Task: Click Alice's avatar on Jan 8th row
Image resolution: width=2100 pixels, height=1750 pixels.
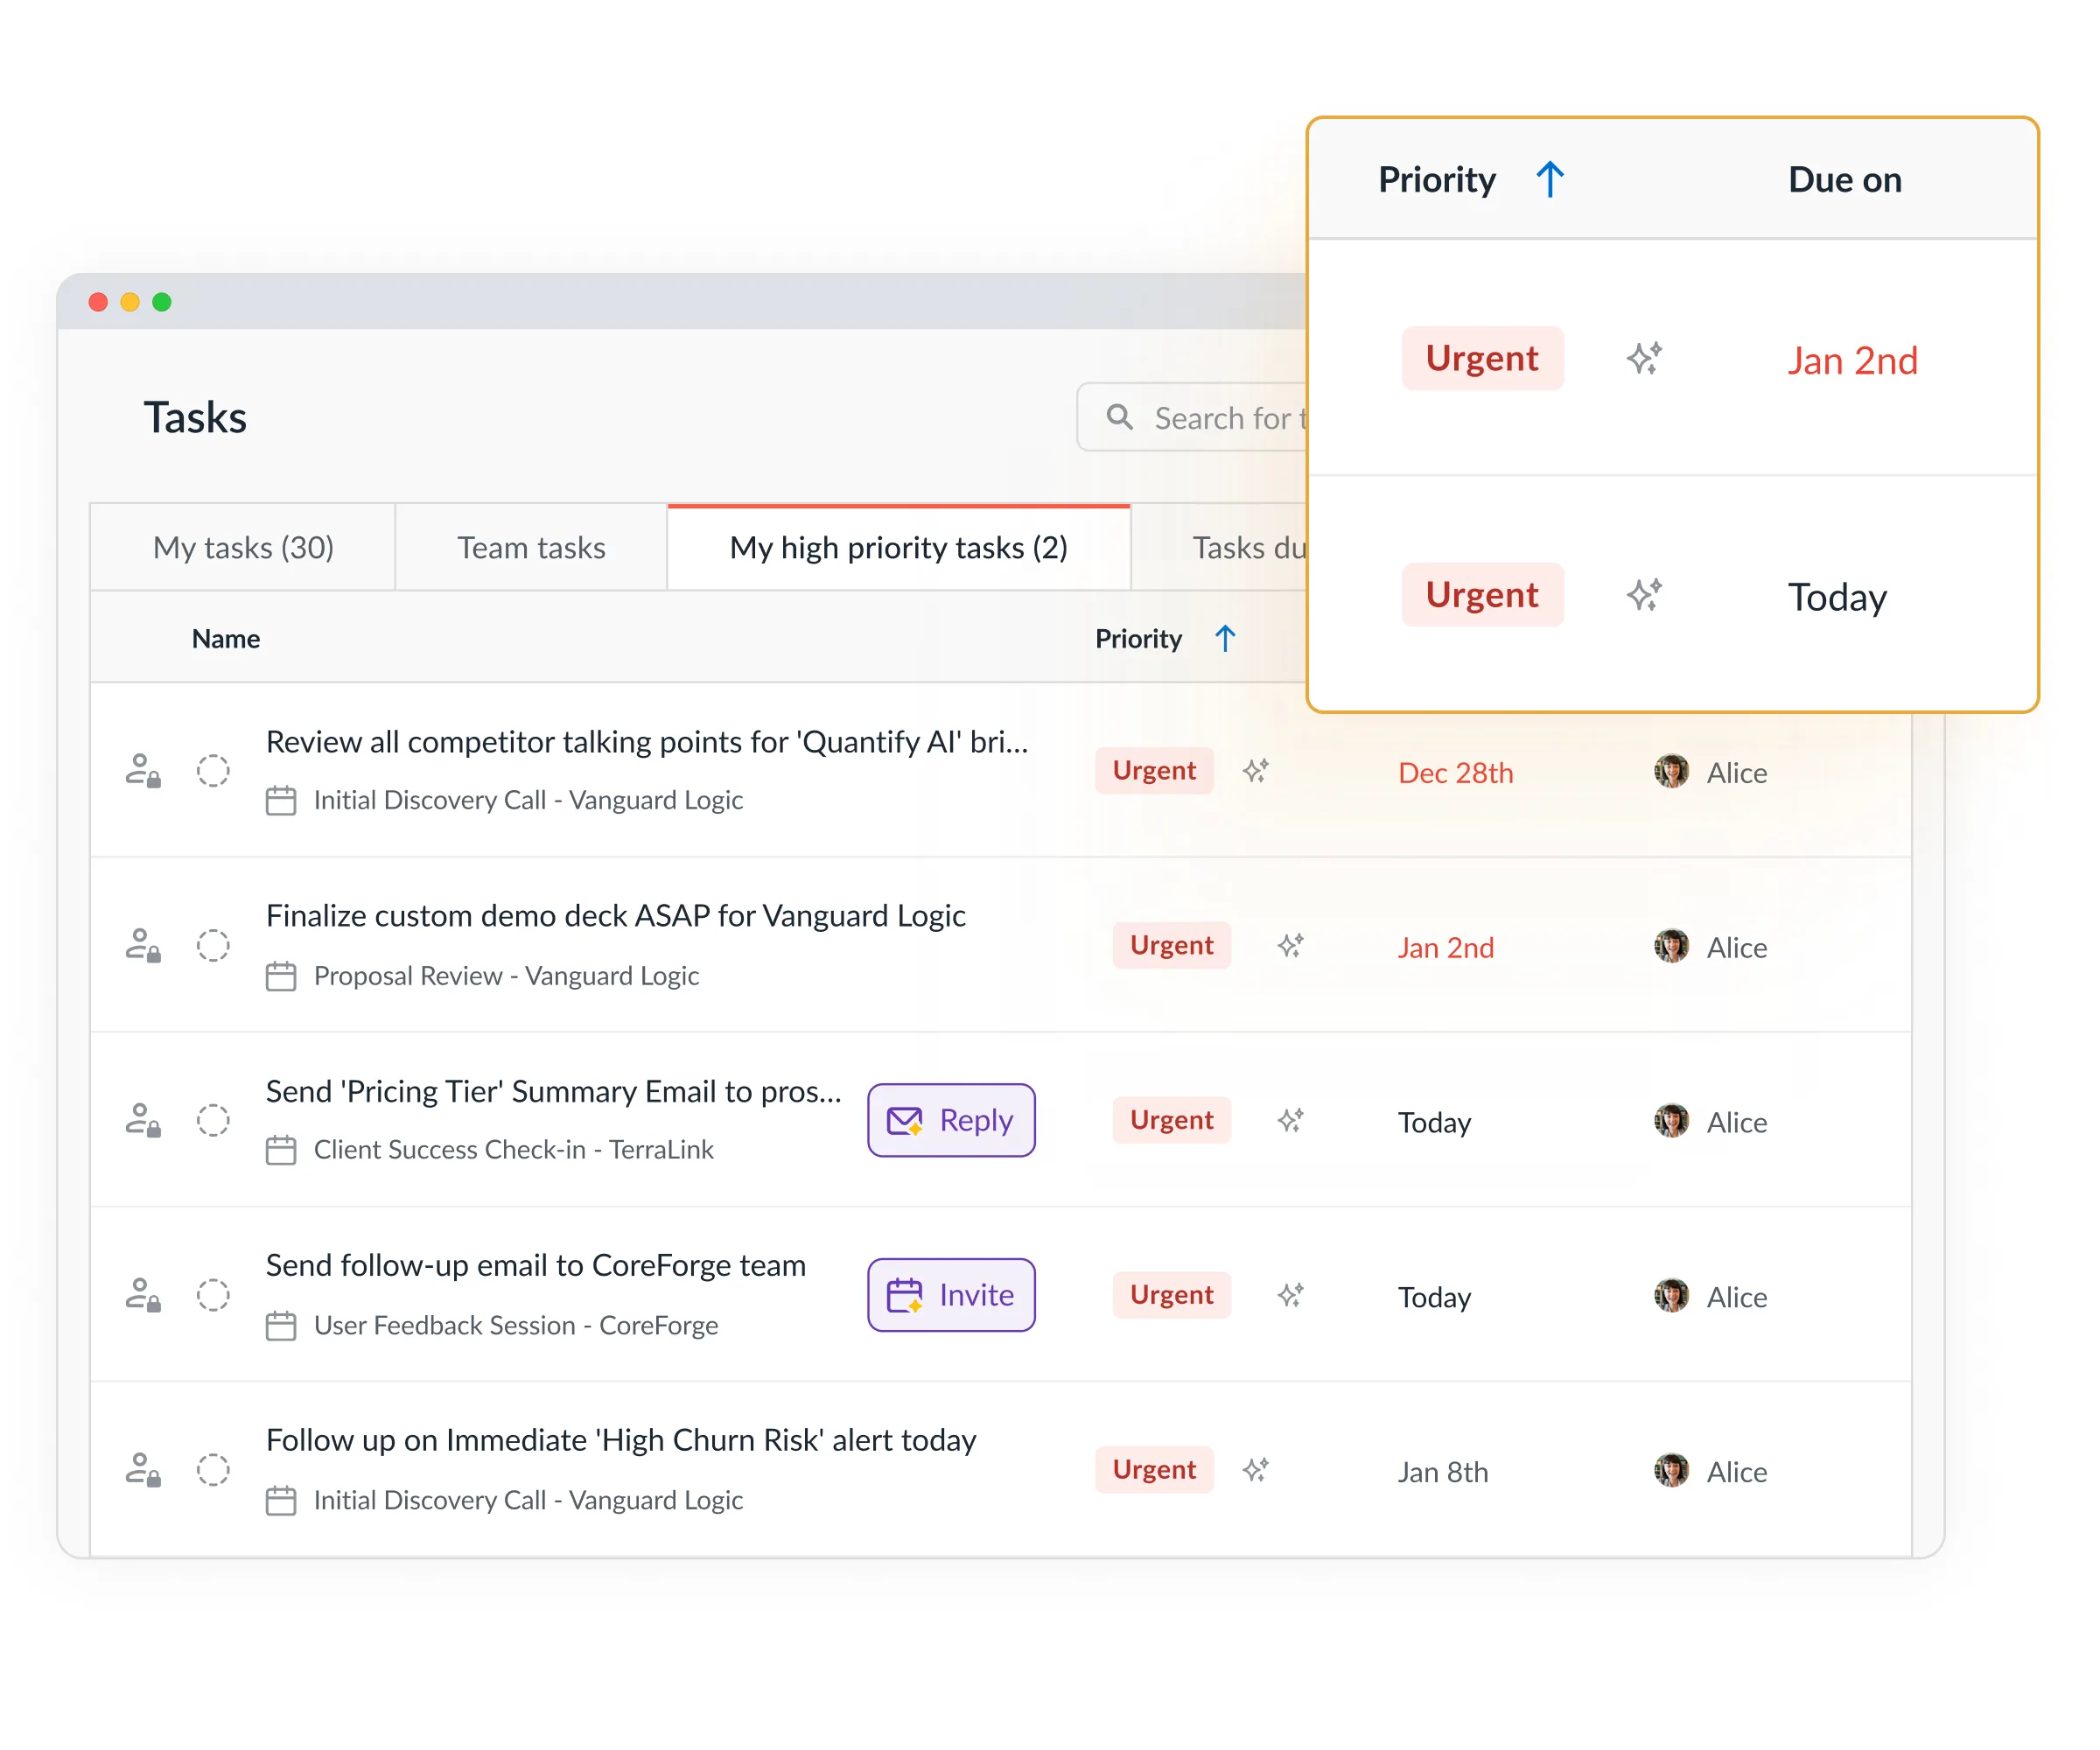Action: click(x=1671, y=1470)
